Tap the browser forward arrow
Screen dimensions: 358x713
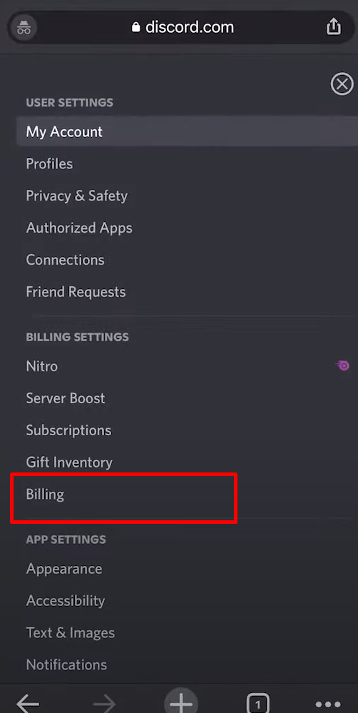pyautogui.click(x=105, y=704)
